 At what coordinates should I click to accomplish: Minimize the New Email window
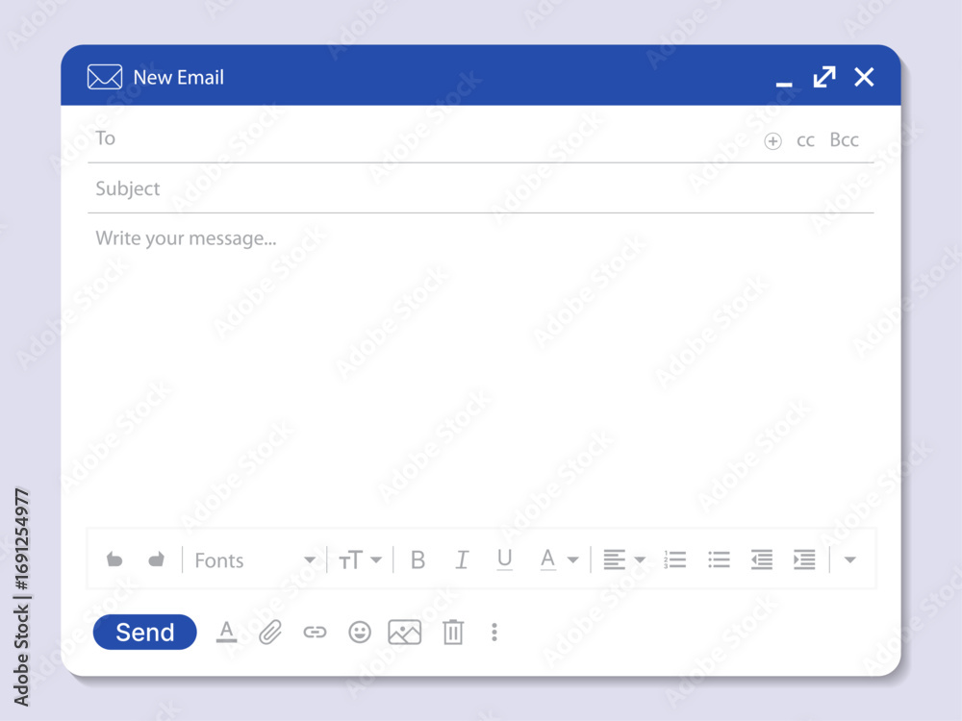(x=783, y=84)
